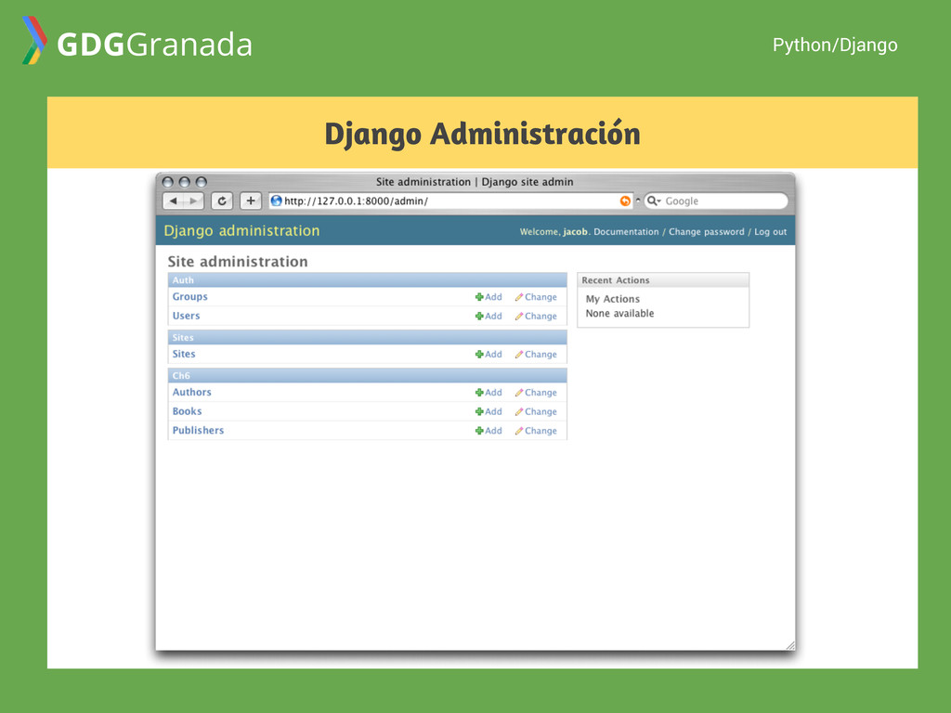Open the Groups model link
The height and width of the screenshot is (713, 951).
(189, 296)
